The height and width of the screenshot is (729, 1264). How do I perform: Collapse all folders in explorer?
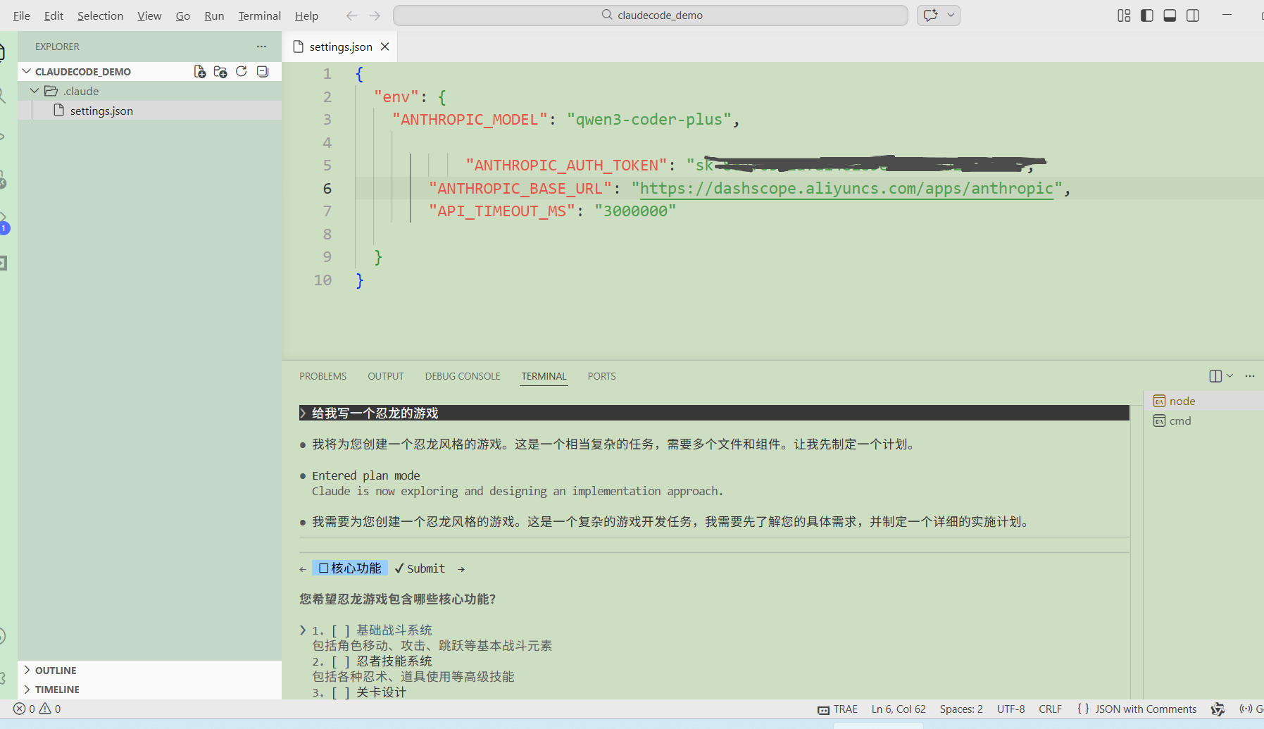click(263, 72)
